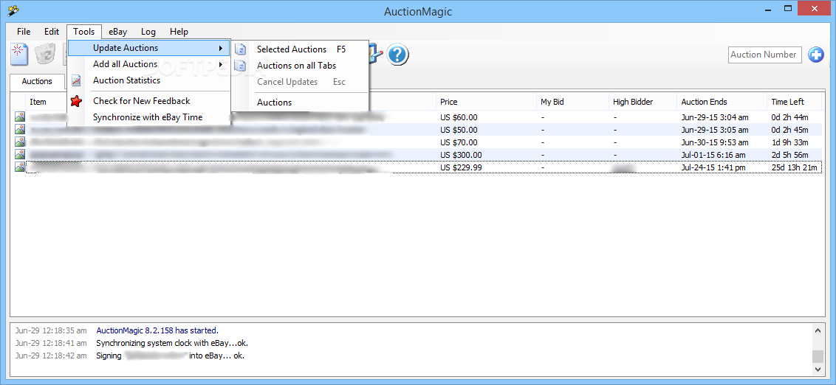The height and width of the screenshot is (385, 836).
Task: Click the log panel scroll up arrow
Action: (x=818, y=330)
